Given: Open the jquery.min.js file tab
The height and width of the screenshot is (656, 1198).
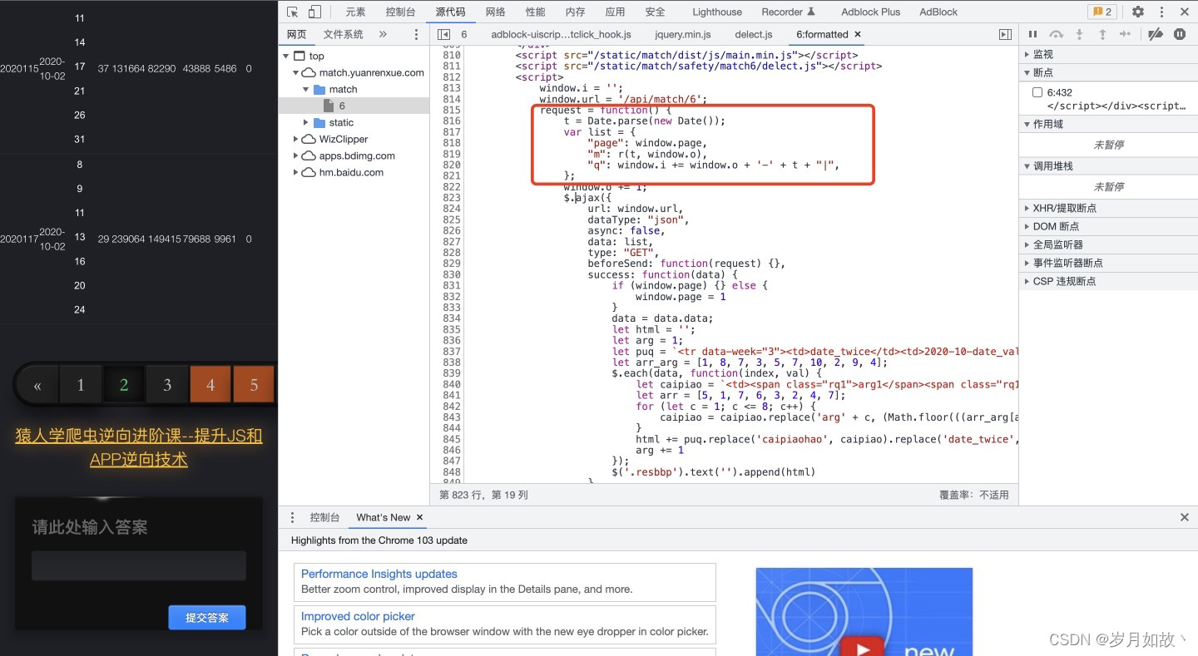Looking at the screenshot, I should coord(683,34).
